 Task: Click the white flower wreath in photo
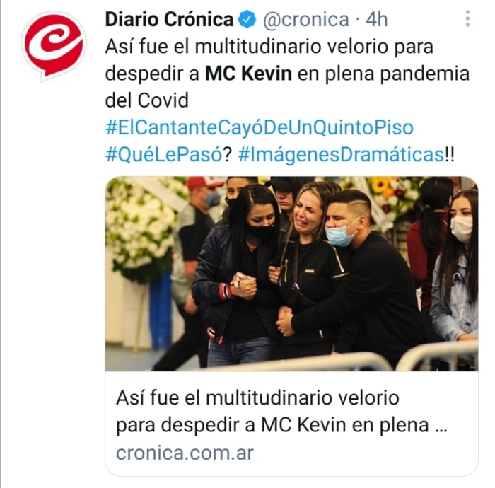[x=141, y=231]
